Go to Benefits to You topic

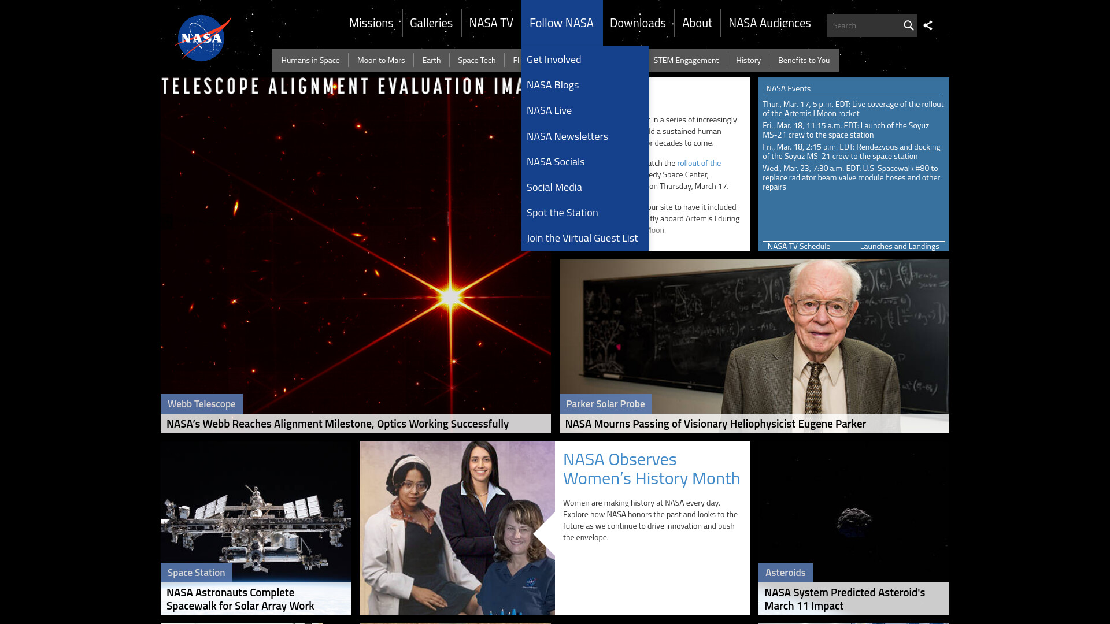pyautogui.click(x=804, y=60)
